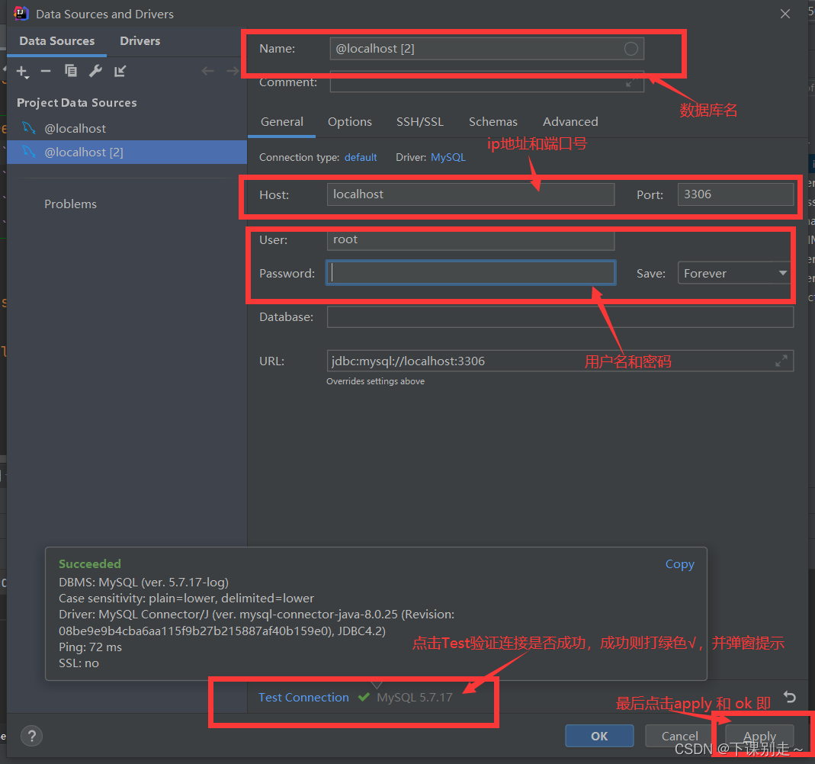Close the Data Sources and Drivers dialog
Viewport: 815px width, 764px height.
coord(785,14)
